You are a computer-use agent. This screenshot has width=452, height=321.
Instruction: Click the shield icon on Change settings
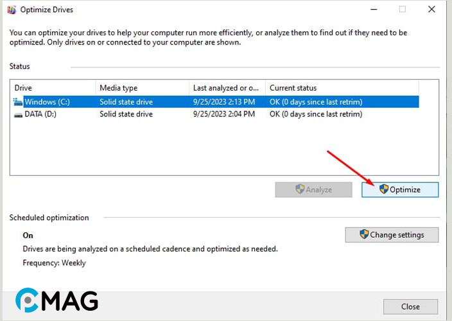pyautogui.click(x=364, y=234)
